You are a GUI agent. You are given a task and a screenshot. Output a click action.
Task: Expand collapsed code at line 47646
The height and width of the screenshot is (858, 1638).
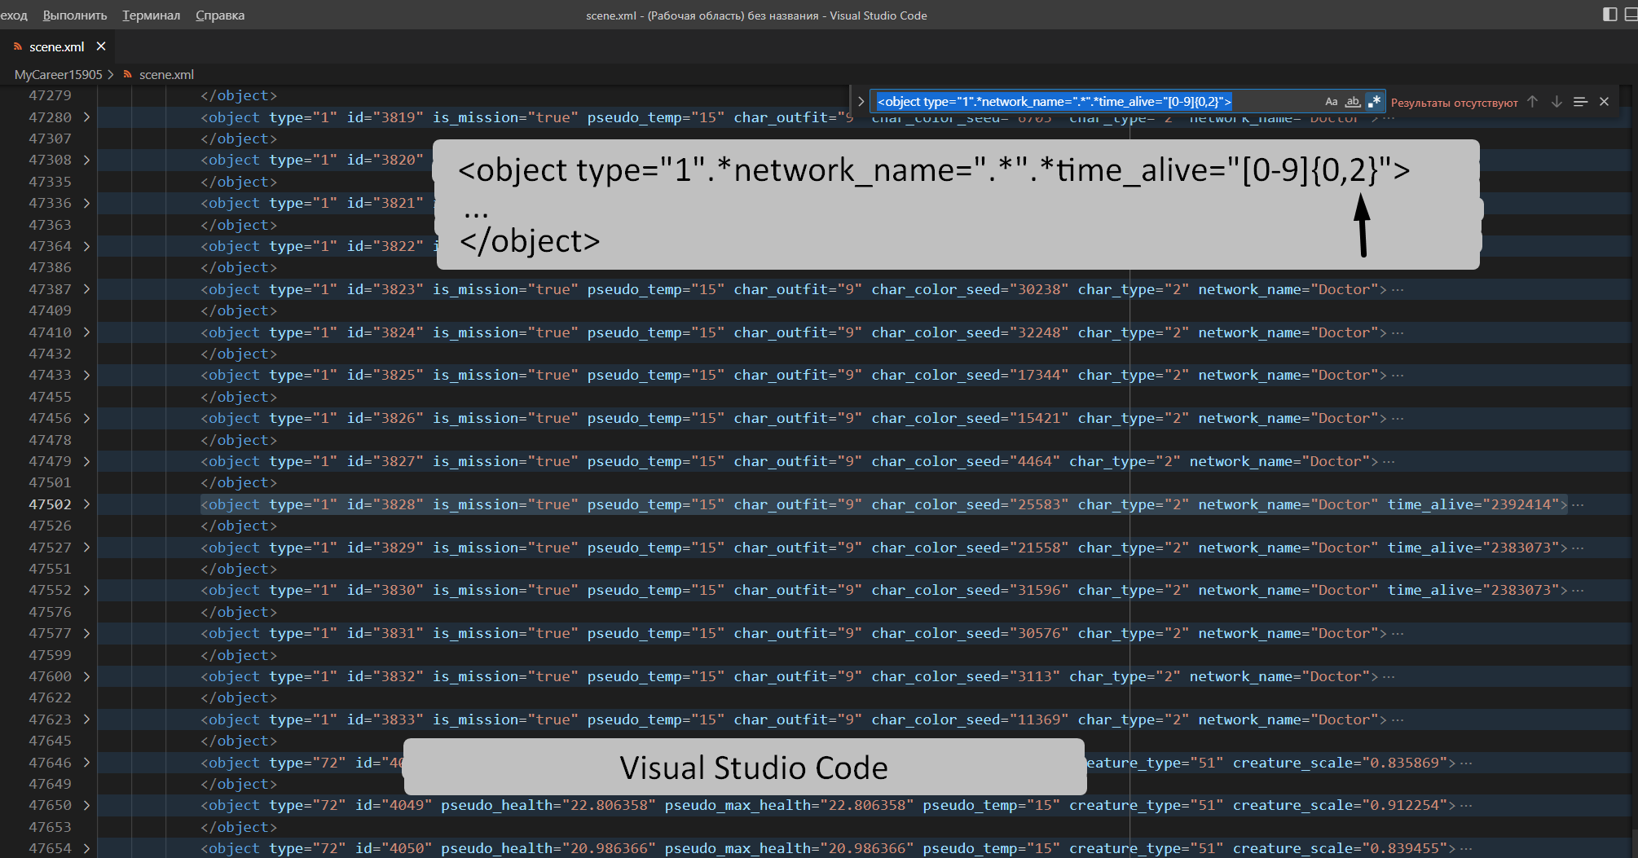[86, 763]
